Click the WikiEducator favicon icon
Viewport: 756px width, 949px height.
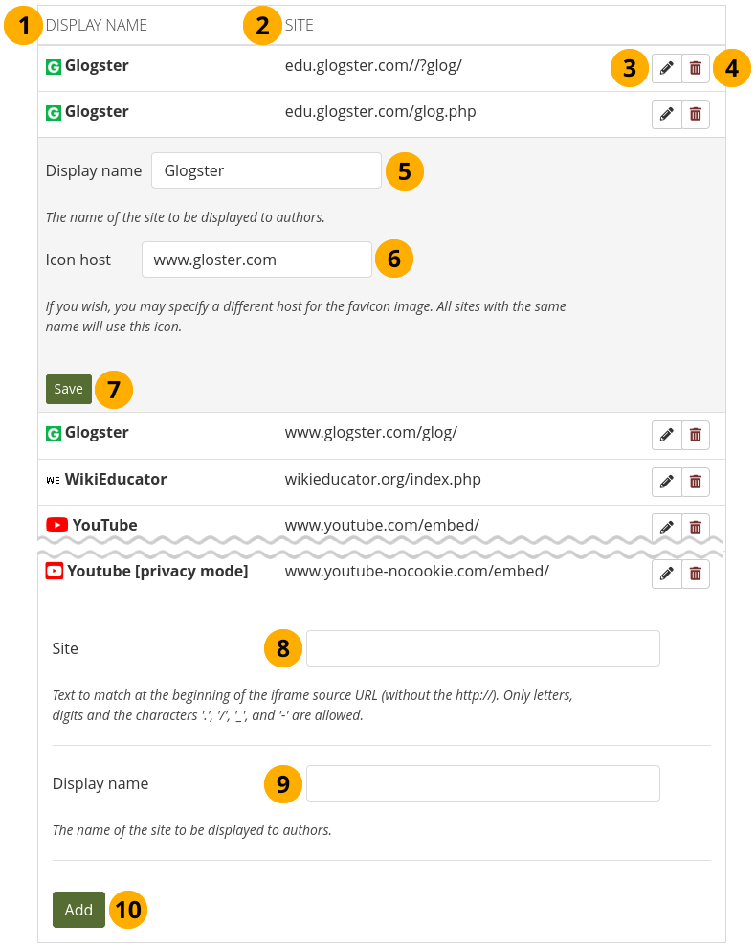click(53, 480)
